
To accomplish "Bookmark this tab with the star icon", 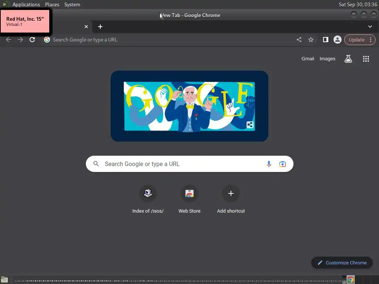I will click(x=311, y=40).
